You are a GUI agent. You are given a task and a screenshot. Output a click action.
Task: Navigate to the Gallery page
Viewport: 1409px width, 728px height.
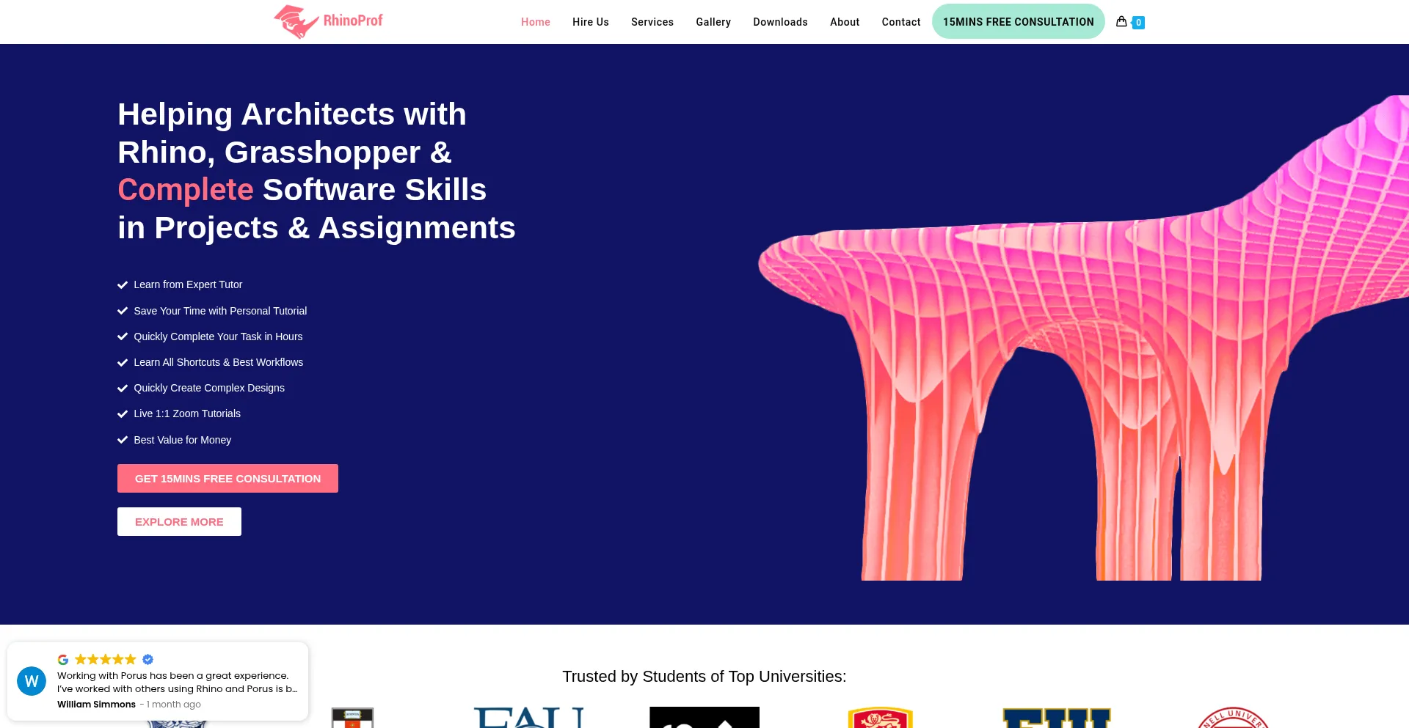(713, 22)
